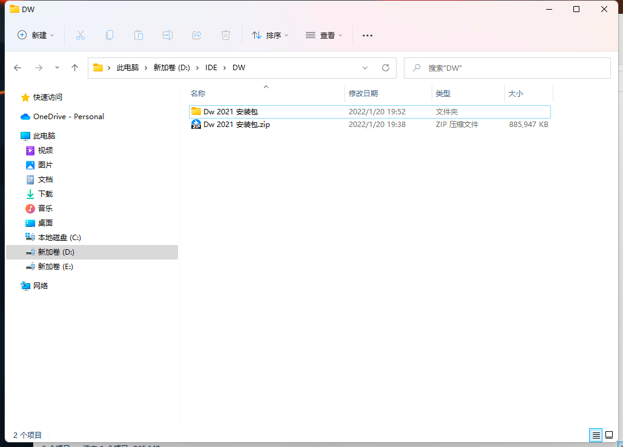Image resolution: width=623 pixels, height=447 pixels.
Task: Click the Refresh icon by address bar
Action: click(x=386, y=68)
